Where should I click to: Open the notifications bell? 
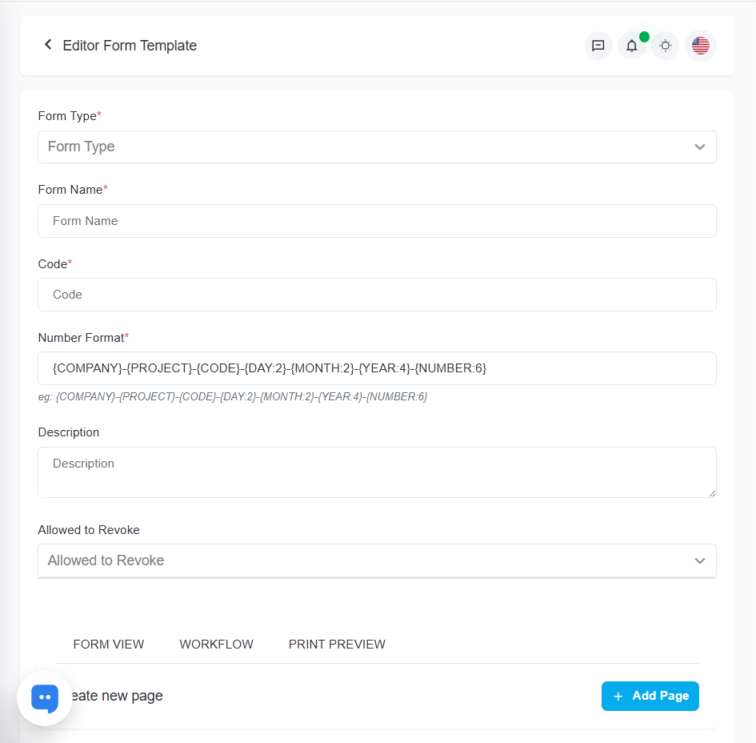pyautogui.click(x=632, y=46)
